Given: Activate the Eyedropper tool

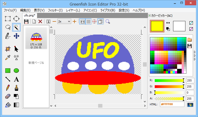Looking at the screenshot, I should [8, 57].
